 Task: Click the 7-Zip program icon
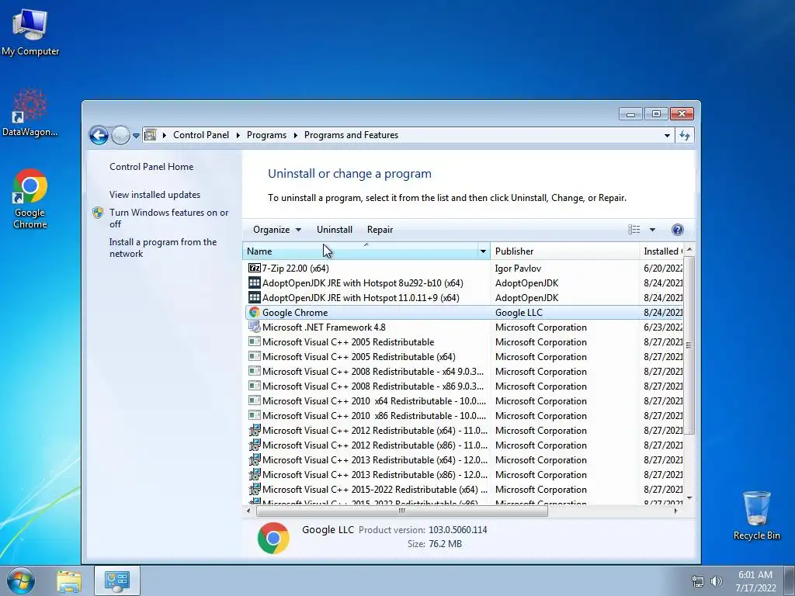tap(254, 268)
